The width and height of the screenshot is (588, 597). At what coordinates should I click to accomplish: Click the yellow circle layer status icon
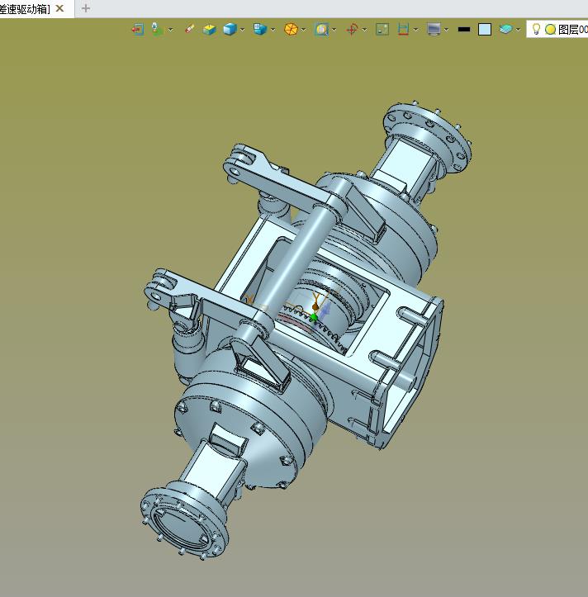(550, 30)
